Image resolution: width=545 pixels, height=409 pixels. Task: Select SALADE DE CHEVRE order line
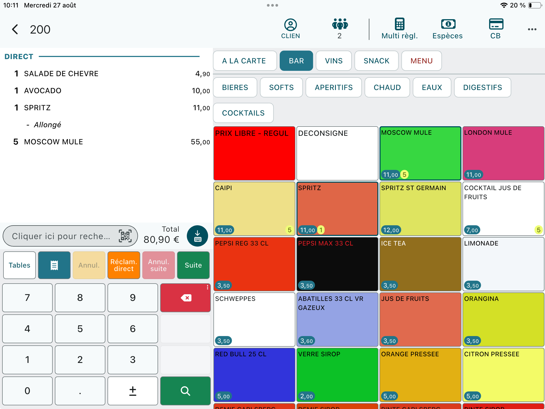106,73
